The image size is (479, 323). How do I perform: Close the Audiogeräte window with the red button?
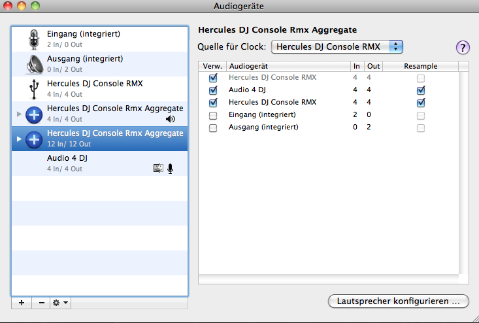click(x=7, y=6)
